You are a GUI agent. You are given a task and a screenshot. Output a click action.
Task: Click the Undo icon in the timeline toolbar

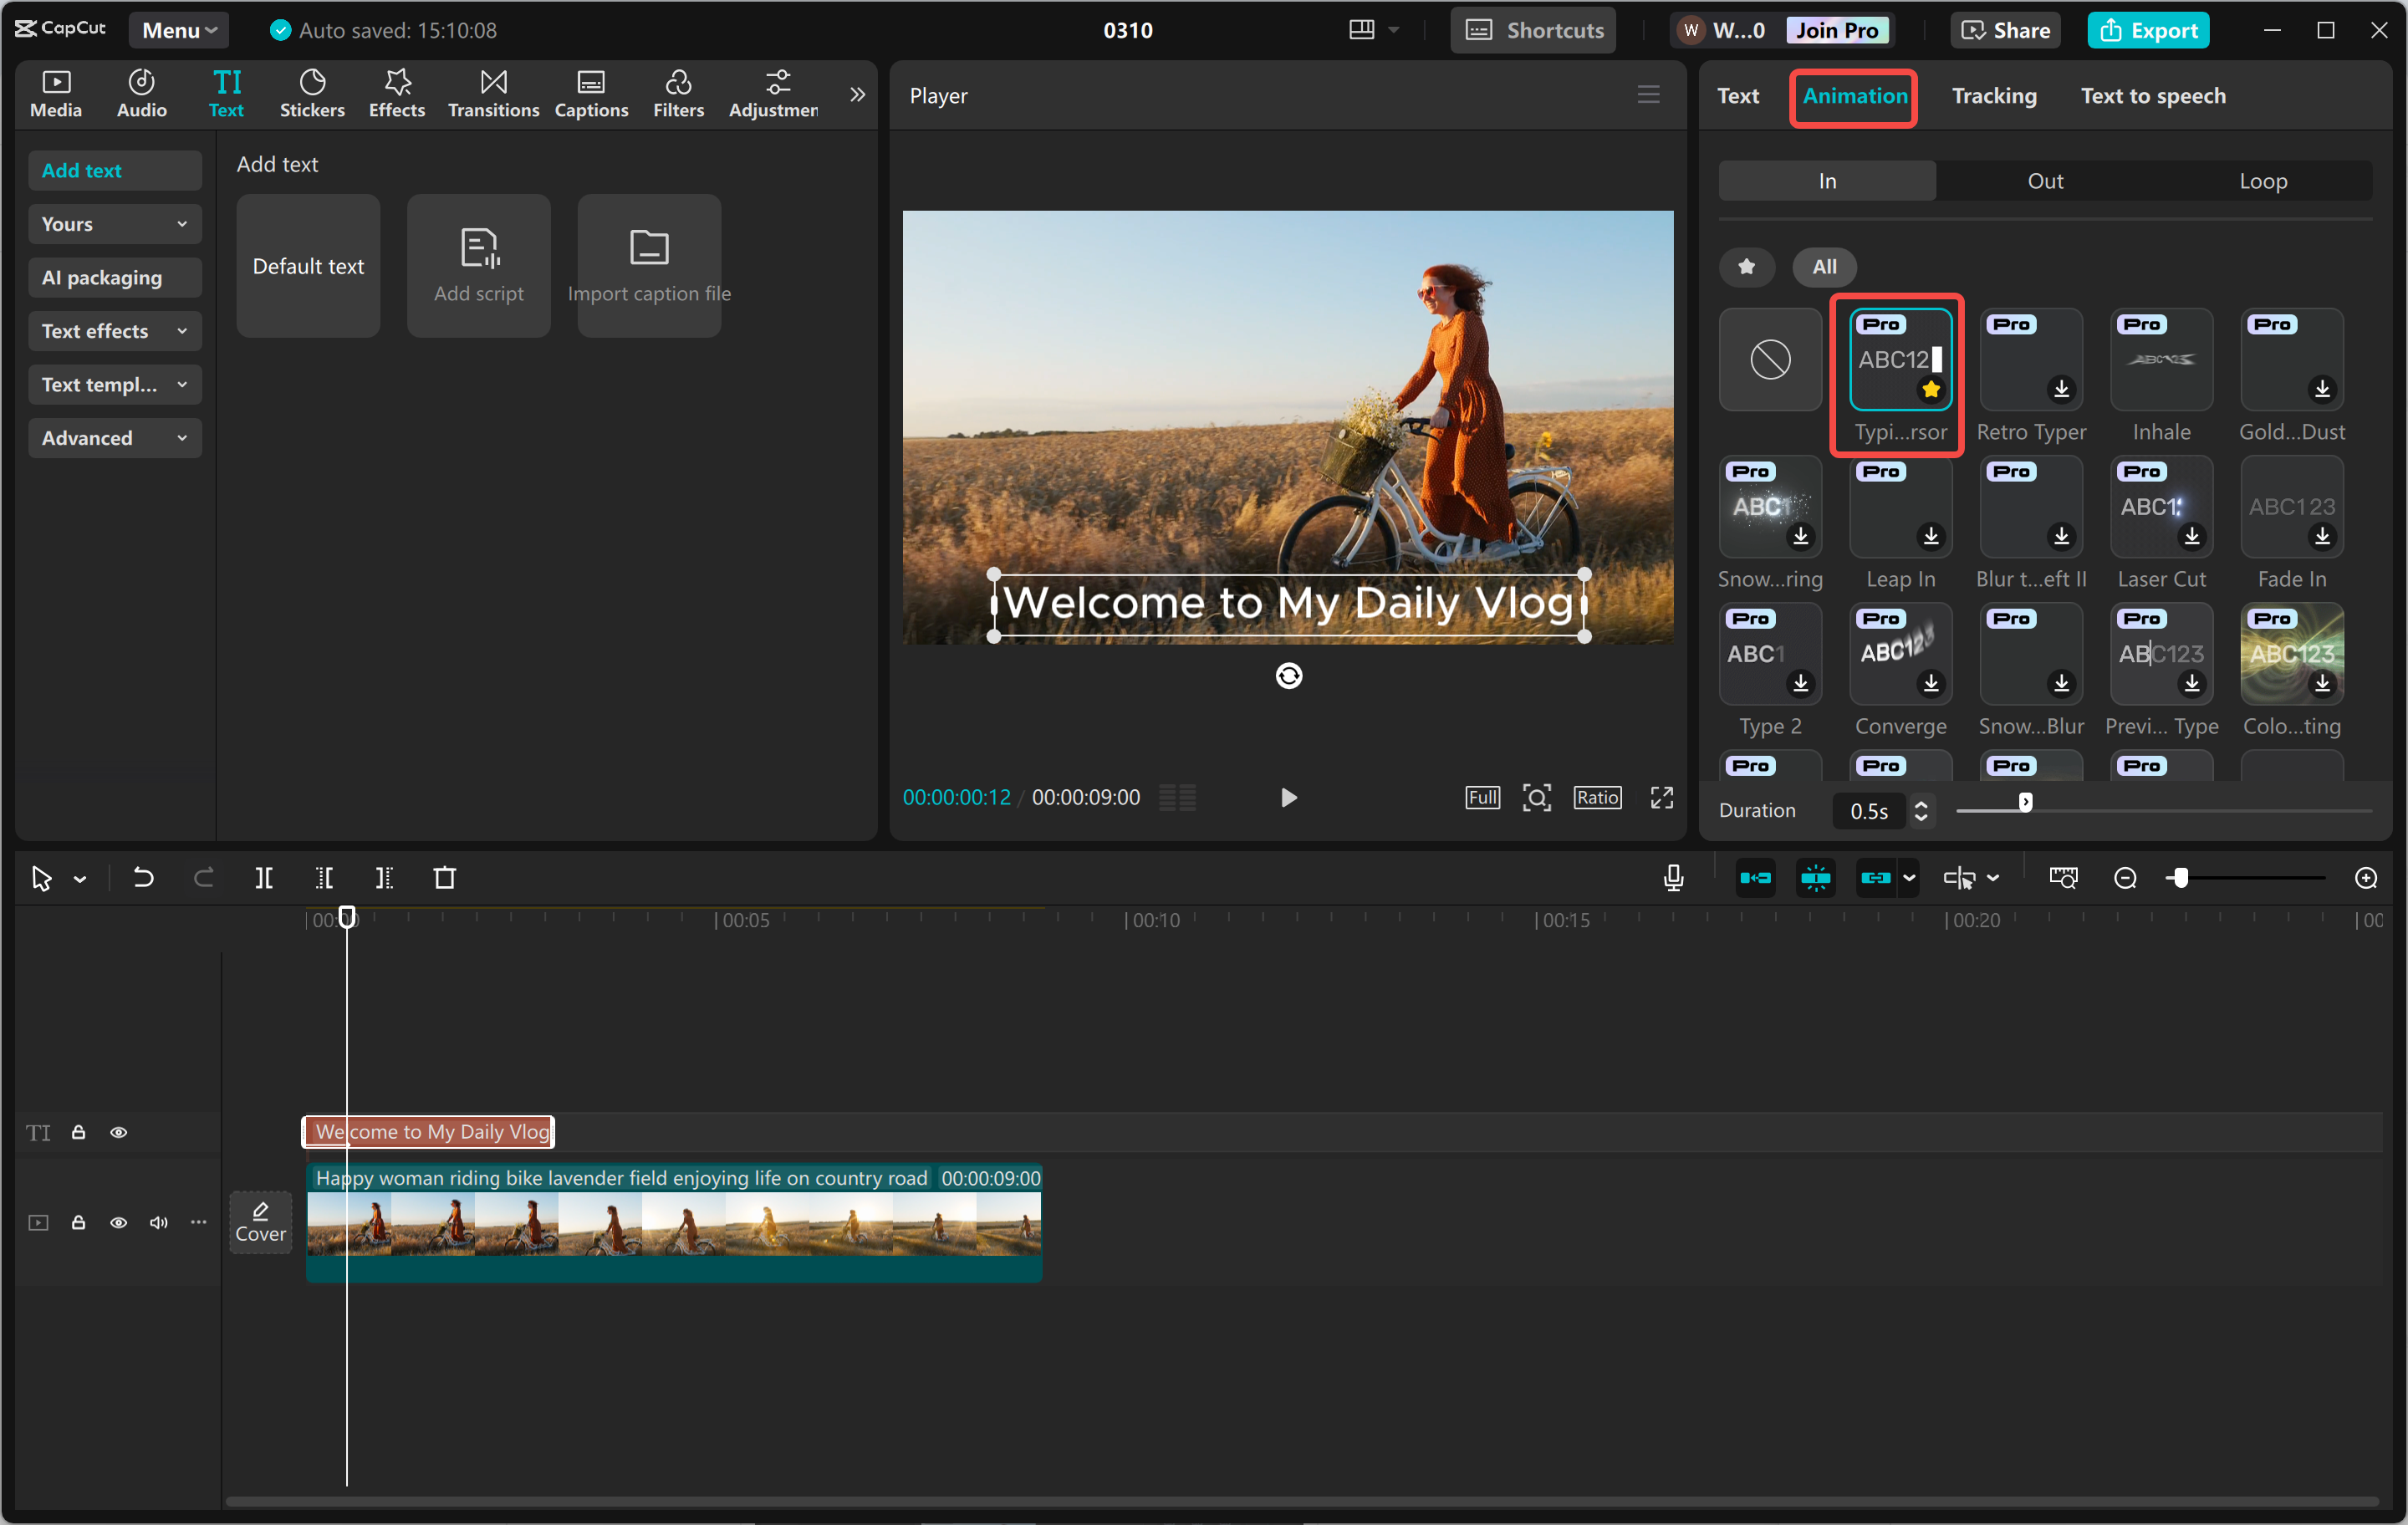coord(143,878)
